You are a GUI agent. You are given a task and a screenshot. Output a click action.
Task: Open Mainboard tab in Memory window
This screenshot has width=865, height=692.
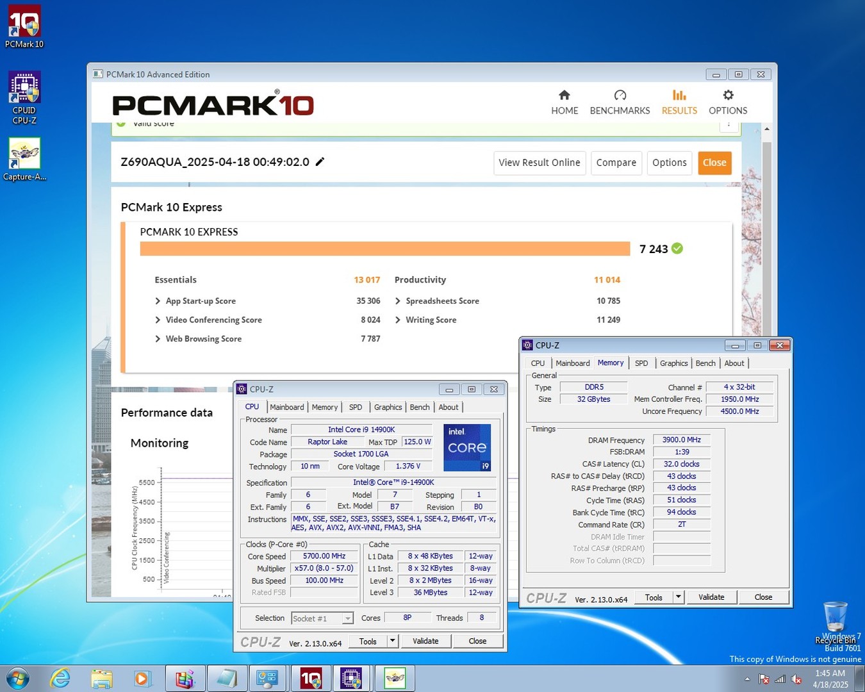pyautogui.click(x=573, y=363)
